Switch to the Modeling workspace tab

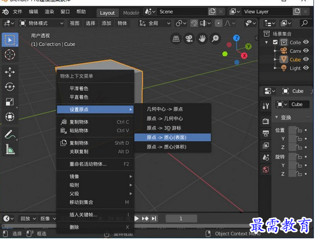[131, 13]
